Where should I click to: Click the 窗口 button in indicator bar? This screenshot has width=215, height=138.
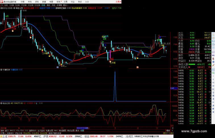coord(7,131)
